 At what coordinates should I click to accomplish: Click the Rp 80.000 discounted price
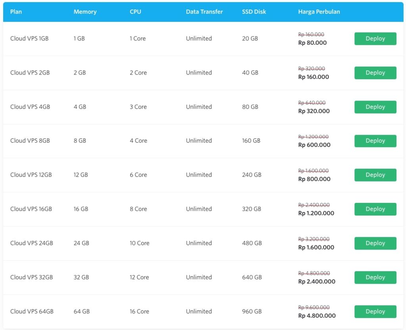312,43
